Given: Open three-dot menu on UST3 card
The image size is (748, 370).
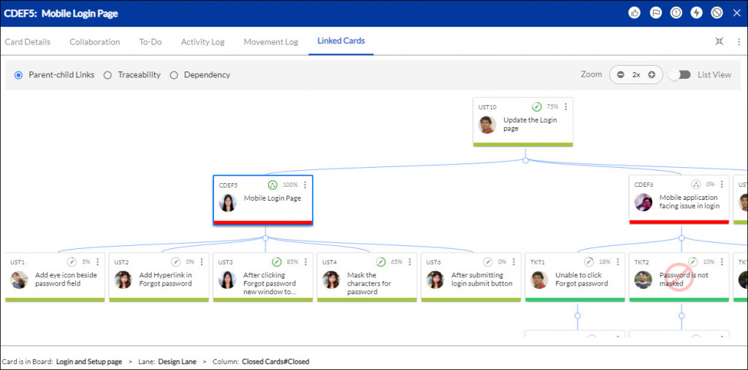Looking at the screenshot, I should click(x=305, y=261).
